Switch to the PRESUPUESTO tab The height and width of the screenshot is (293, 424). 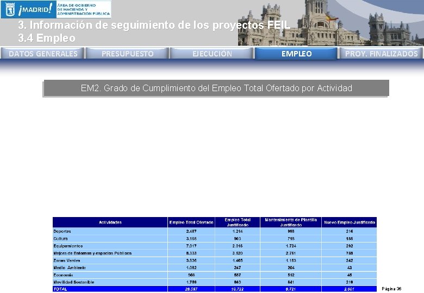click(x=127, y=53)
